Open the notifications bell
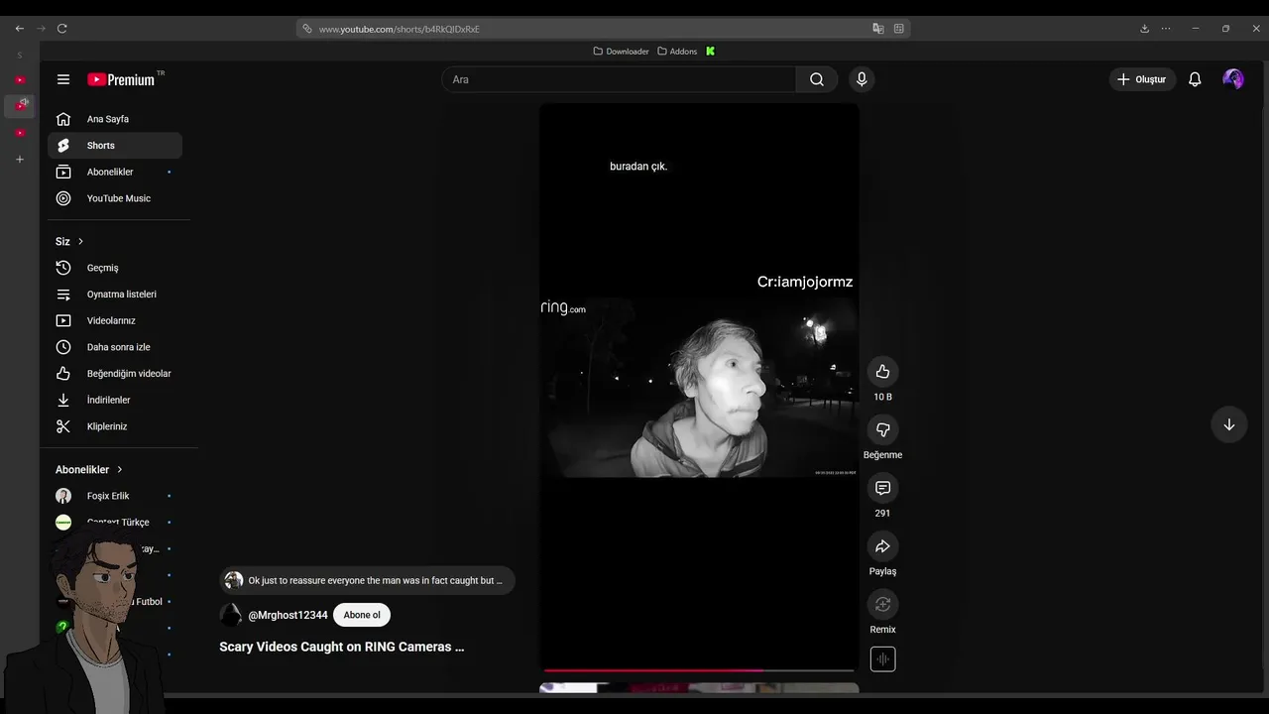 click(1195, 79)
